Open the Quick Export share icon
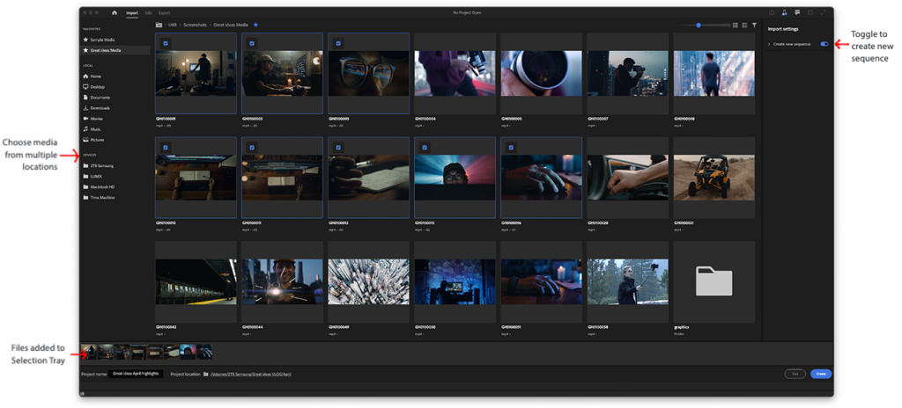This screenshot has height=408, width=902. [772, 12]
